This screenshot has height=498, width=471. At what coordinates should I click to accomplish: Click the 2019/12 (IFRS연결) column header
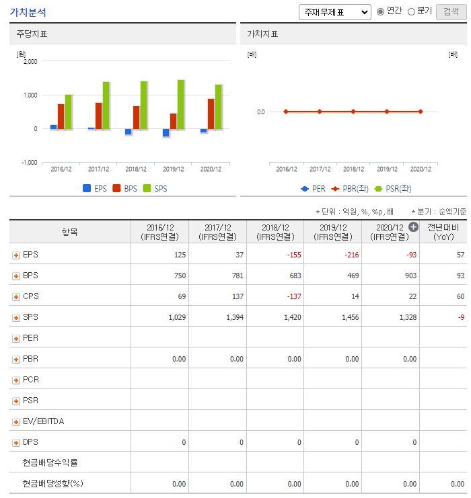point(333,232)
